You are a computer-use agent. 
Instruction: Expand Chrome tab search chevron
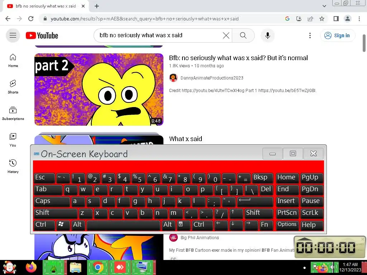[x=324, y=6]
